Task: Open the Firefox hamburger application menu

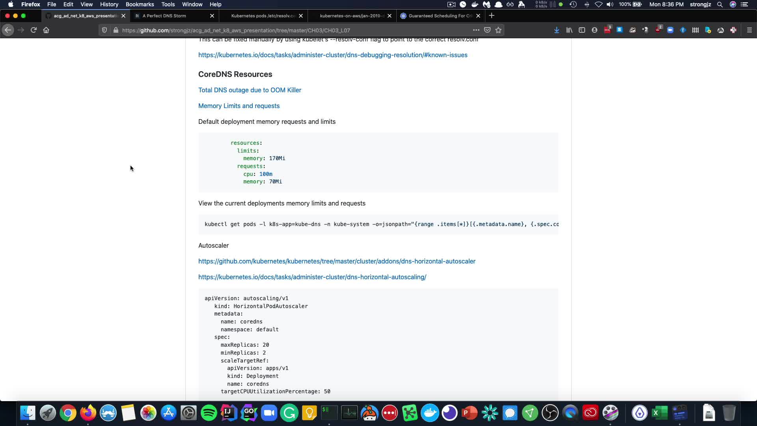Action: [749, 30]
